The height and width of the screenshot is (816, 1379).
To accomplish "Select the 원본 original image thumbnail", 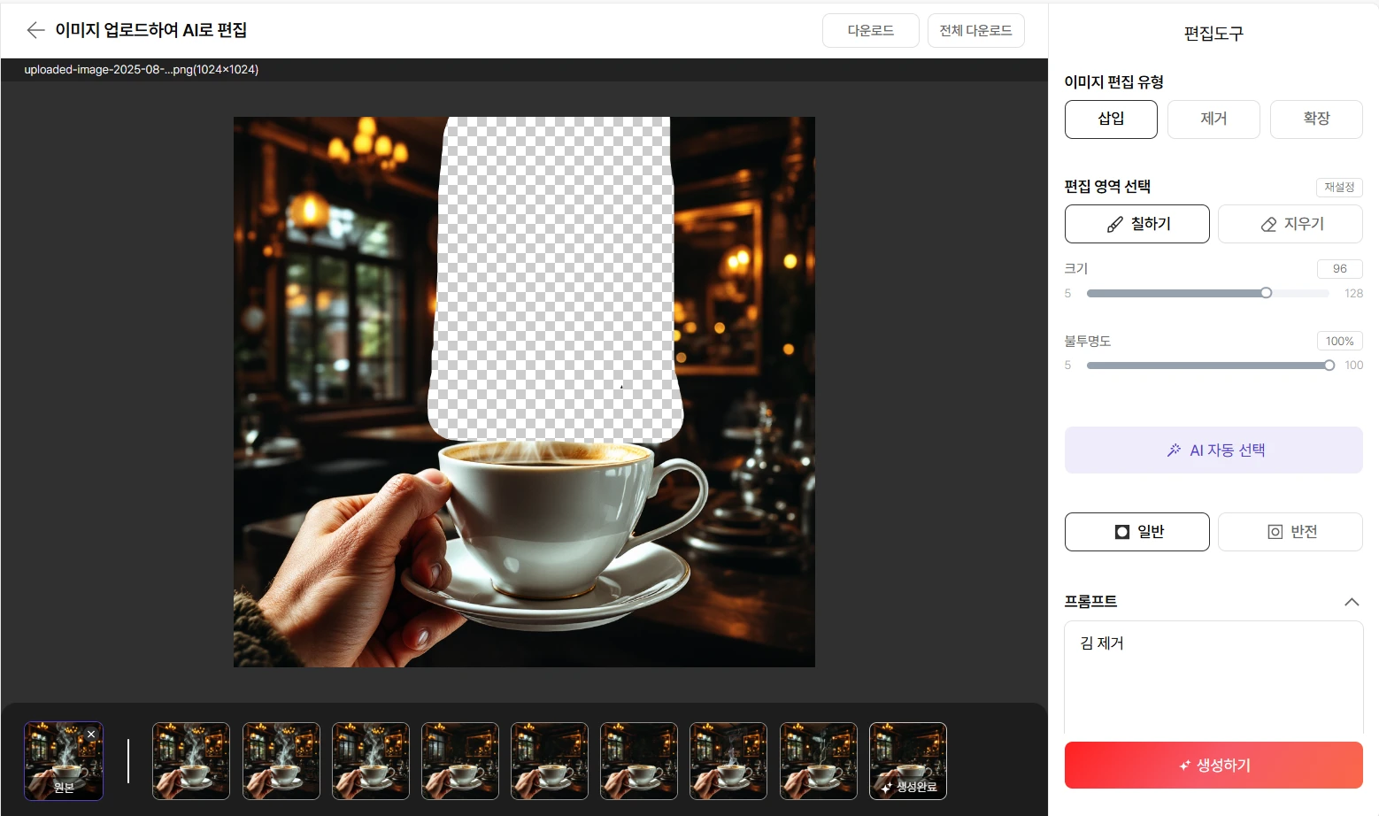I will pyautogui.click(x=64, y=763).
